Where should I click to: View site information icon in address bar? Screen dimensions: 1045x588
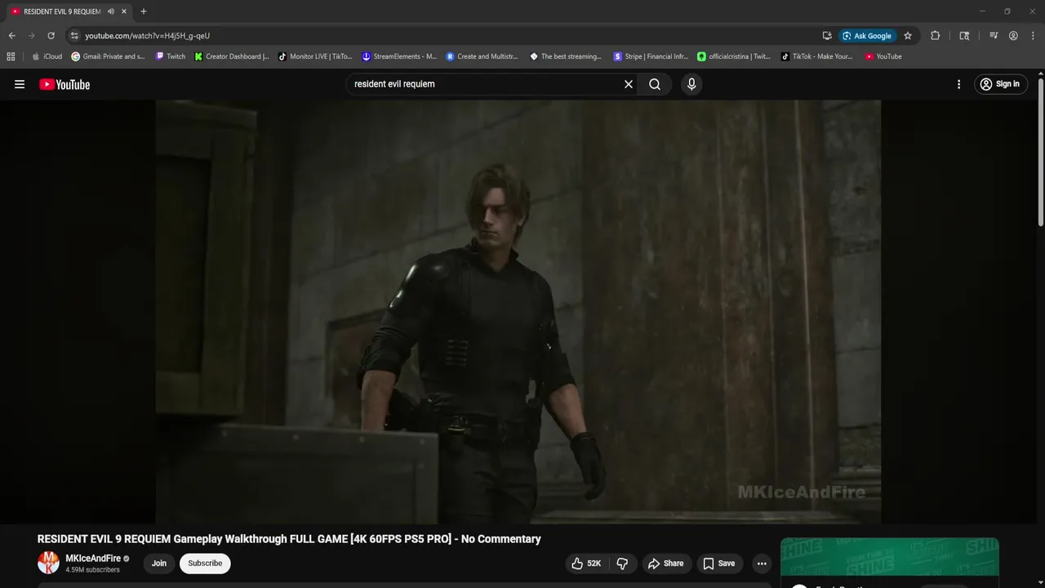point(74,36)
